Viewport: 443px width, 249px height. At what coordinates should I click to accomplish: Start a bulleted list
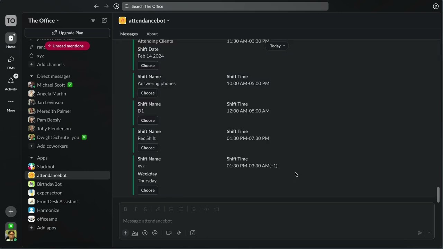(x=181, y=209)
